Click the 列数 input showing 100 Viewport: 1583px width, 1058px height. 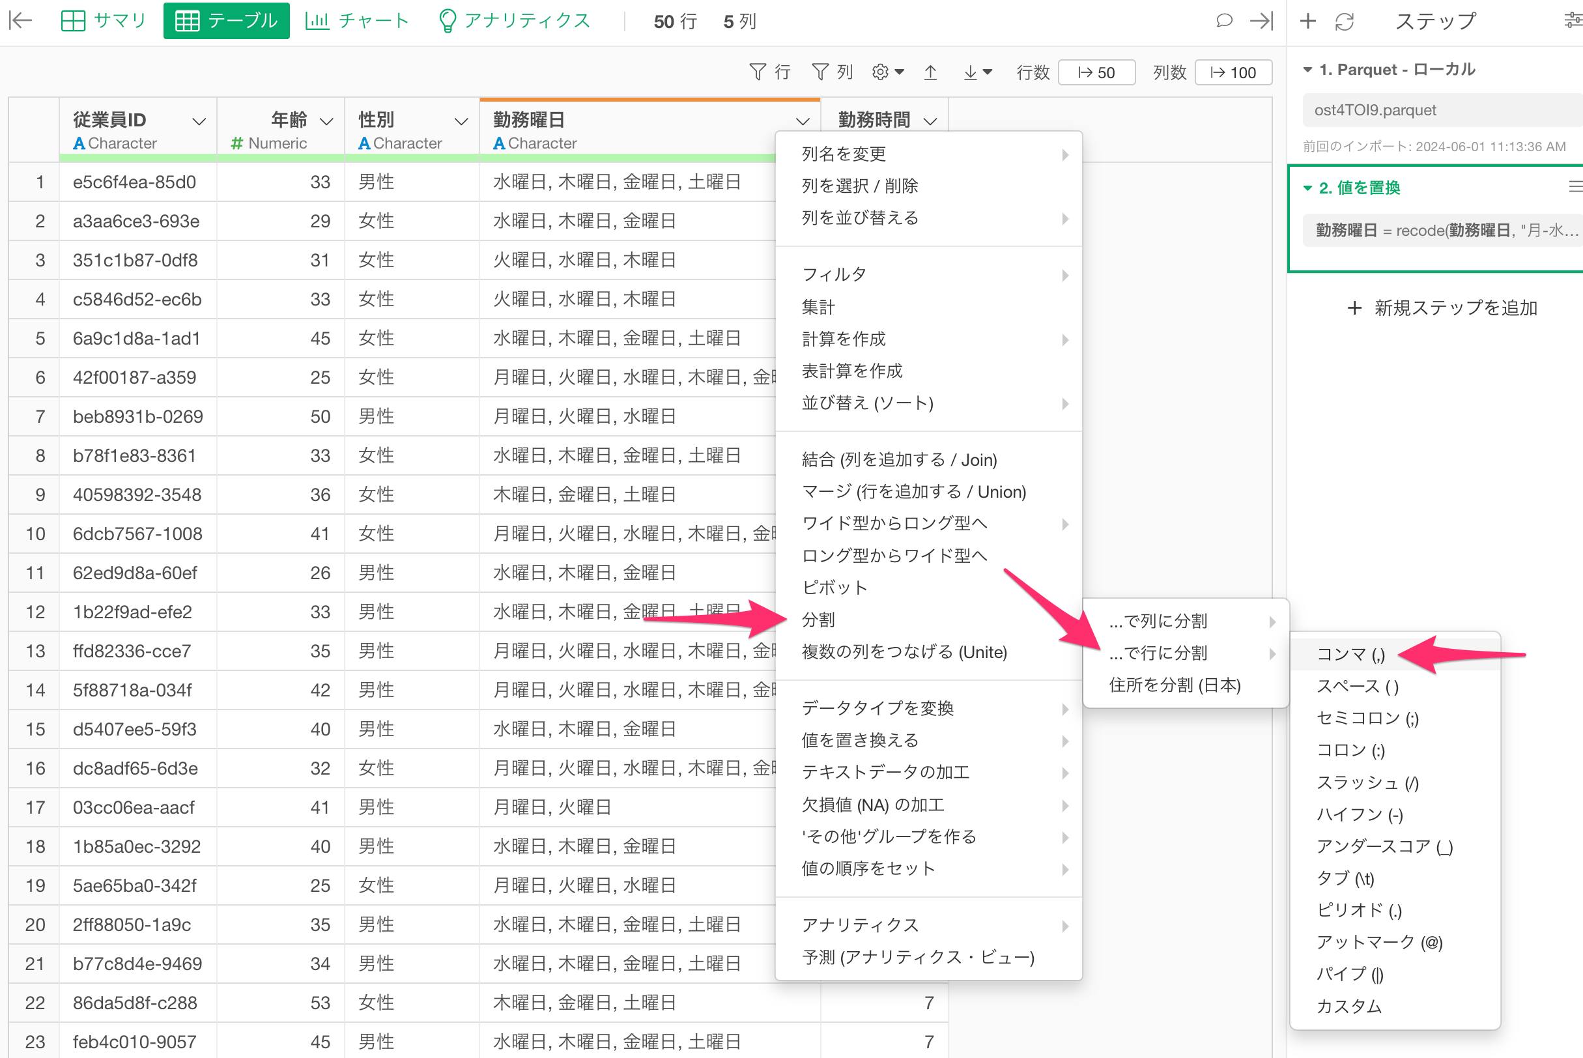1233,72
